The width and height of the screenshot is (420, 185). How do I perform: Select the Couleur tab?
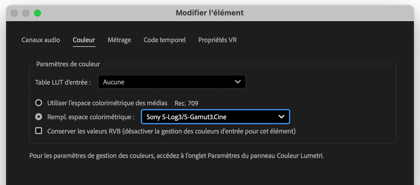[x=84, y=40]
